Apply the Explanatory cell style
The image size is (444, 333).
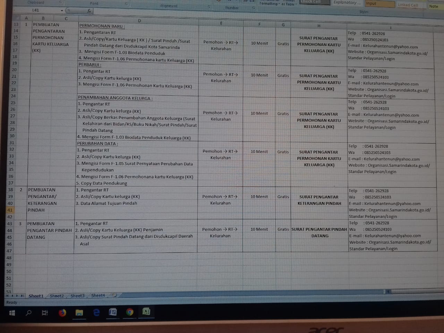347,2
